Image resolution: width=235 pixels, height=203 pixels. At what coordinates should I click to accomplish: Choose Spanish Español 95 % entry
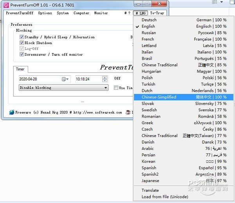(184, 167)
